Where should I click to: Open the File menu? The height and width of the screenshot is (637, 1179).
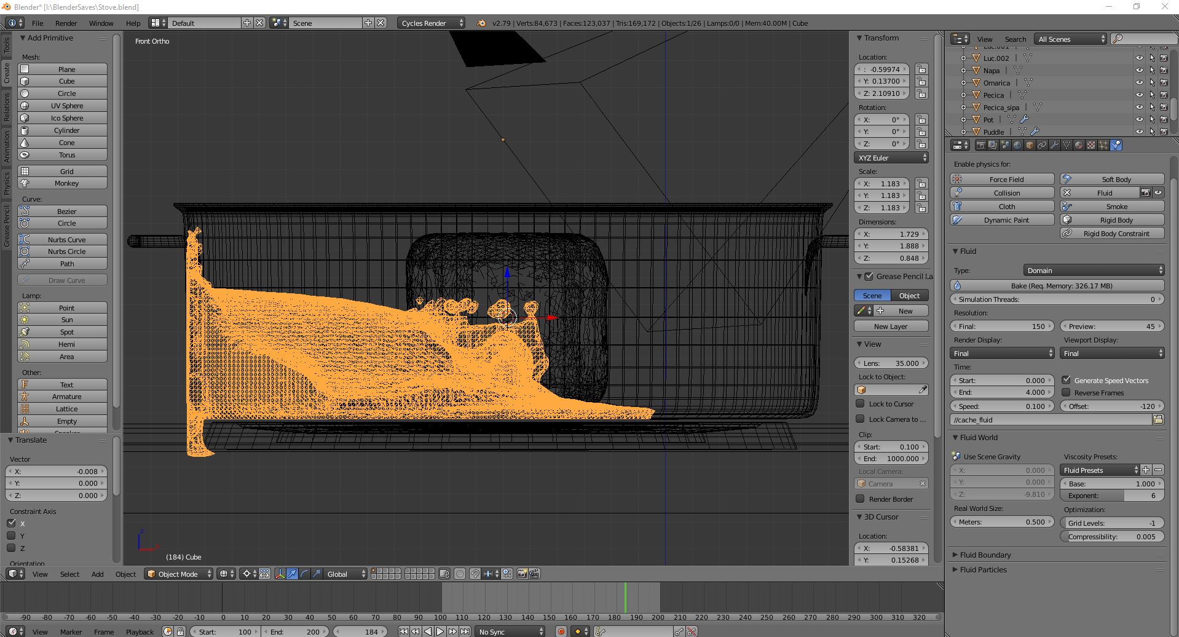(x=37, y=23)
